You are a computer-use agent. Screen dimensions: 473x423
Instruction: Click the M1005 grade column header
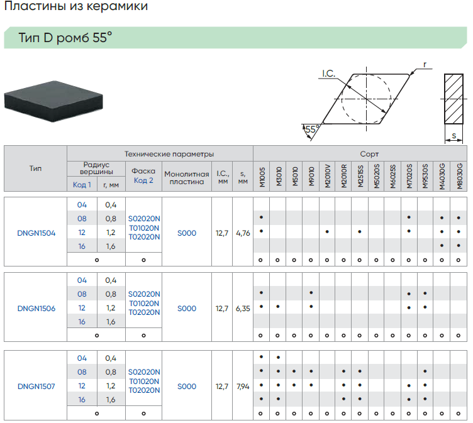[262, 177]
